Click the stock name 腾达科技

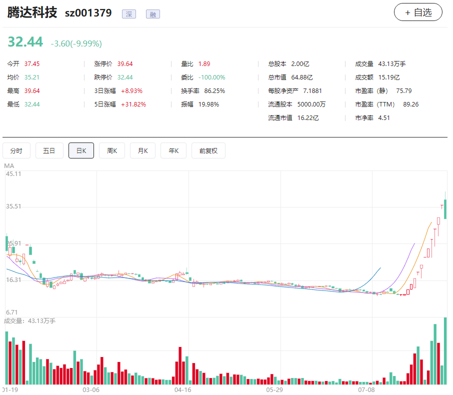(x=32, y=12)
